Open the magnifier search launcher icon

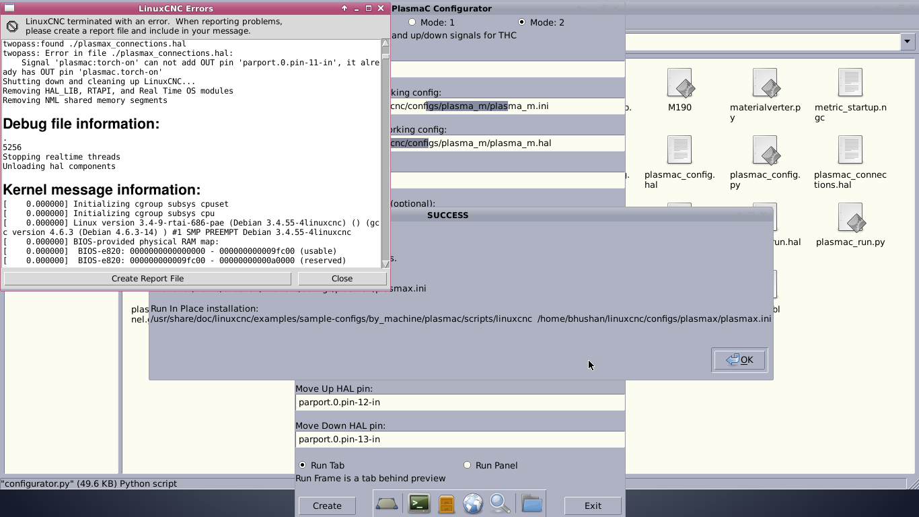(x=500, y=504)
